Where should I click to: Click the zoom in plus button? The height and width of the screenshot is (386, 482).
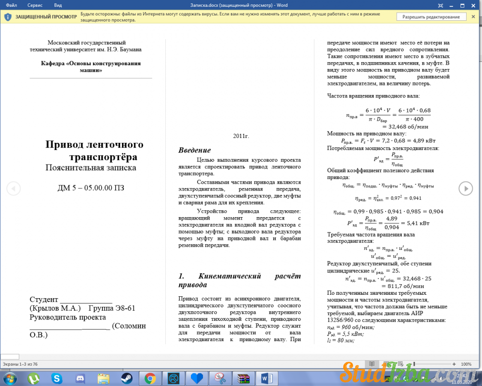click(454, 364)
